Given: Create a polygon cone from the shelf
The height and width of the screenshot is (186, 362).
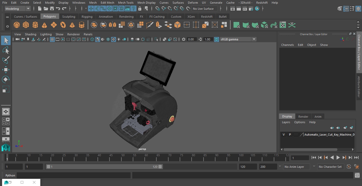Looking at the screenshot, I should point(45,25).
